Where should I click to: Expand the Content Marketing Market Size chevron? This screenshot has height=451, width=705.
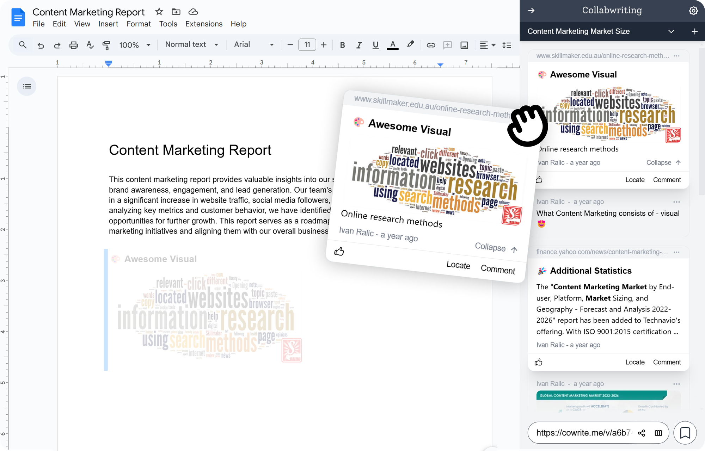(671, 31)
